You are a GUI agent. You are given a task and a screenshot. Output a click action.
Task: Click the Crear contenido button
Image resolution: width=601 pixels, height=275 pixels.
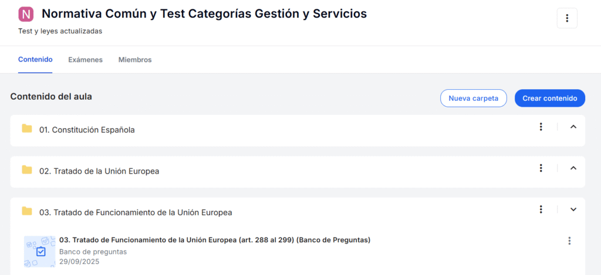550,99
